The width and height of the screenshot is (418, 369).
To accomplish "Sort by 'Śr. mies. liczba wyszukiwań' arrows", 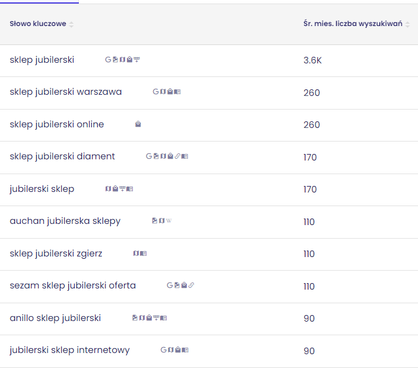I will 407,24.
